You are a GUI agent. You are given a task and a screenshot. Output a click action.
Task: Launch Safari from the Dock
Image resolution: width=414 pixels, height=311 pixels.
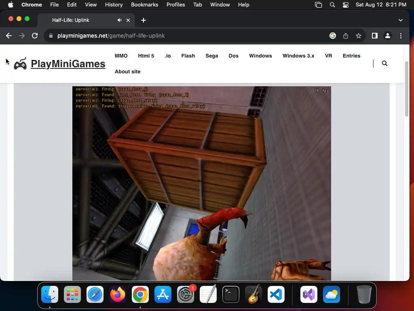click(x=95, y=294)
